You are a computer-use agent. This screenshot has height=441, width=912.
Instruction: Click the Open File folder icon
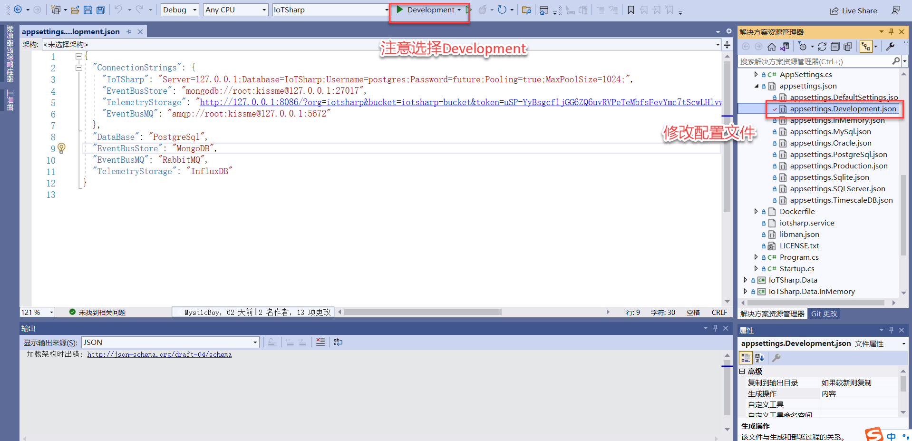point(75,10)
